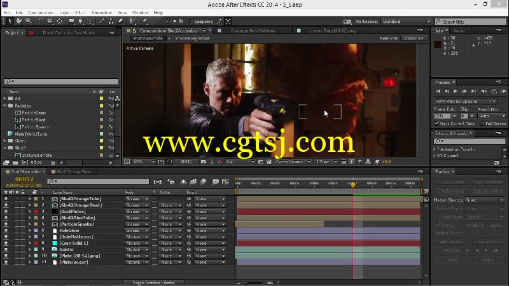Select the Pan Behind anchor point tool

[59, 21]
